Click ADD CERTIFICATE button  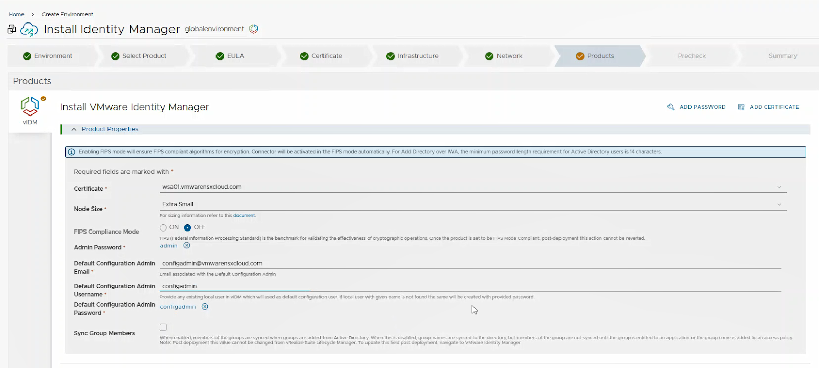click(768, 107)
